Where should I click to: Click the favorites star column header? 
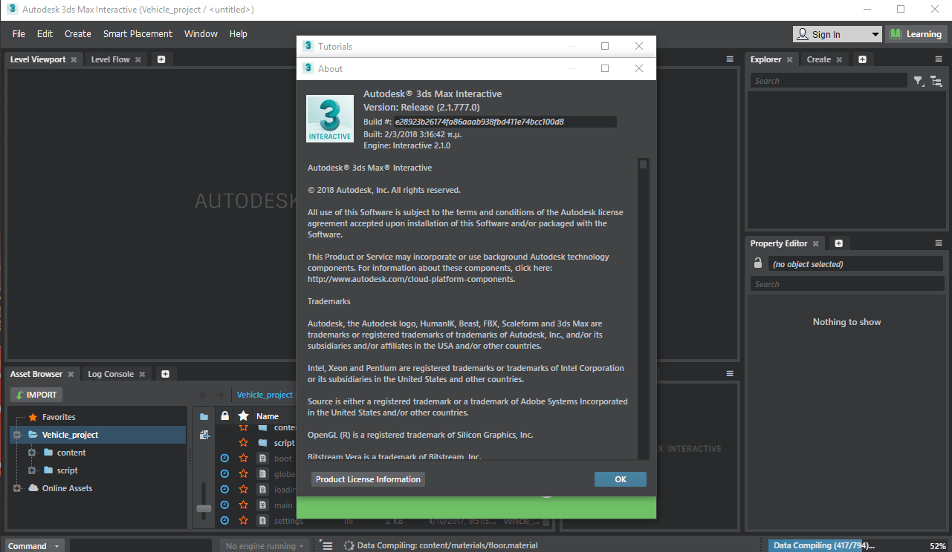tap(243, 416)
